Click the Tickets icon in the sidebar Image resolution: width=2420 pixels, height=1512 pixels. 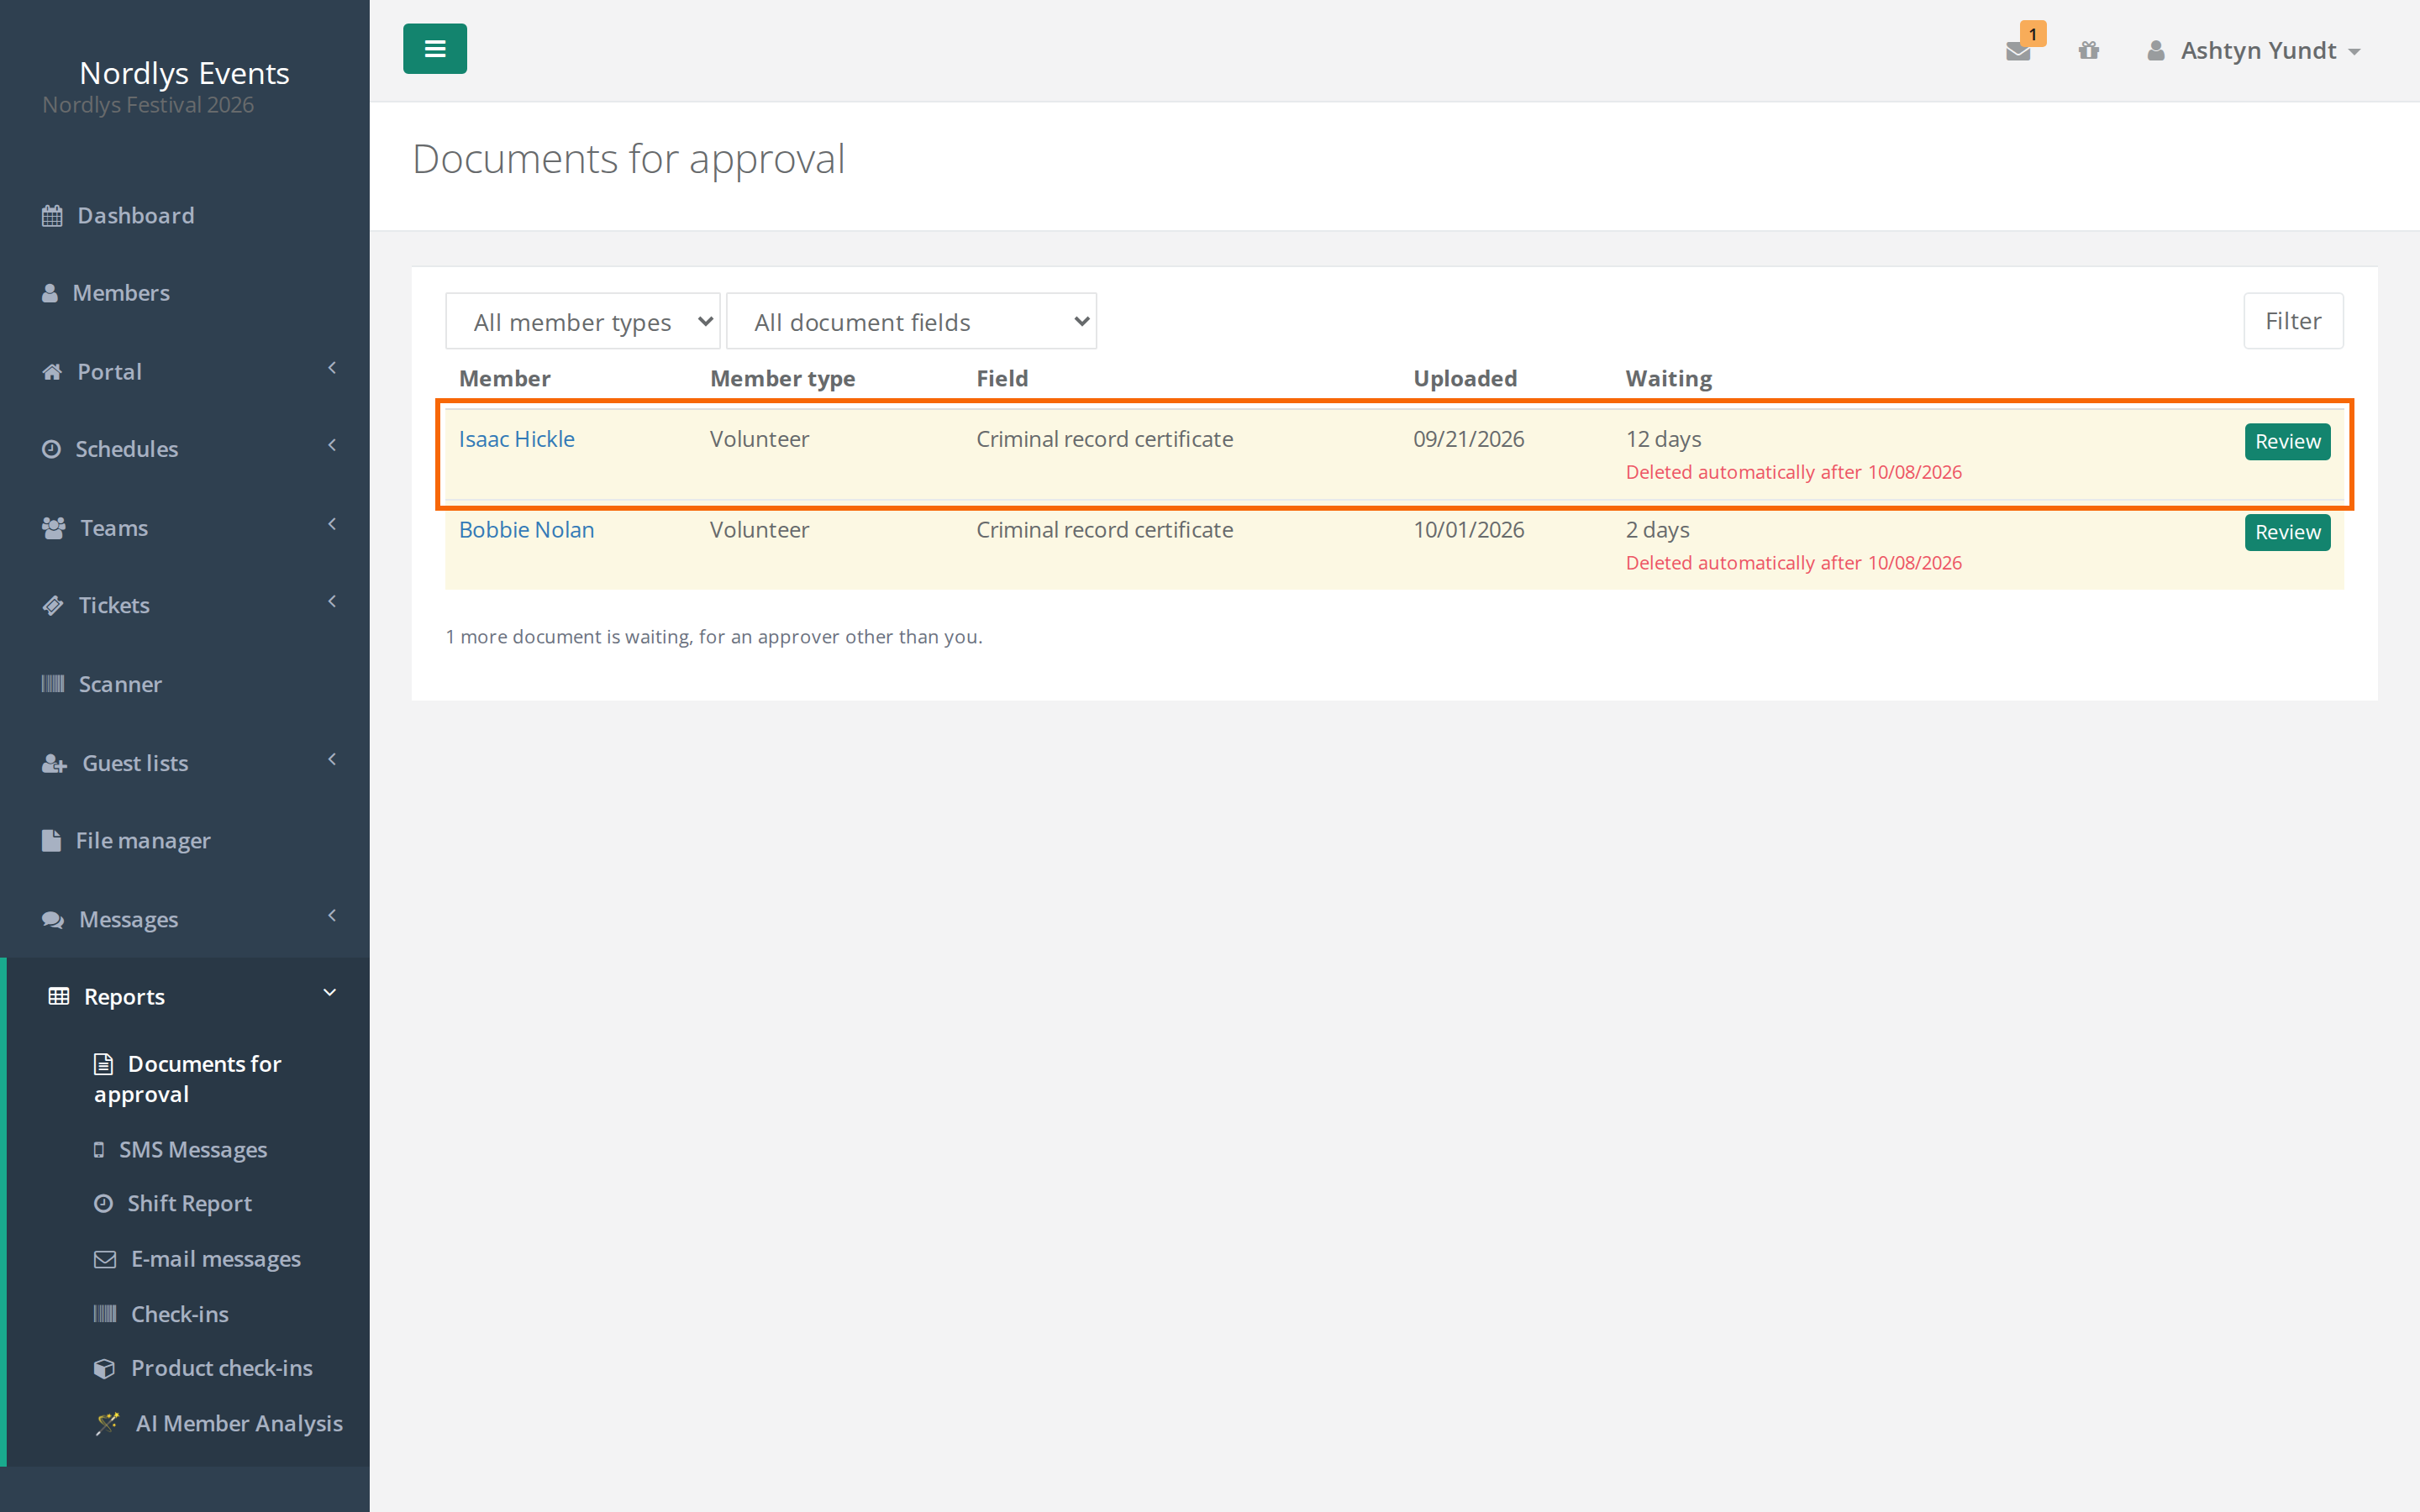(x=53, y=605)
